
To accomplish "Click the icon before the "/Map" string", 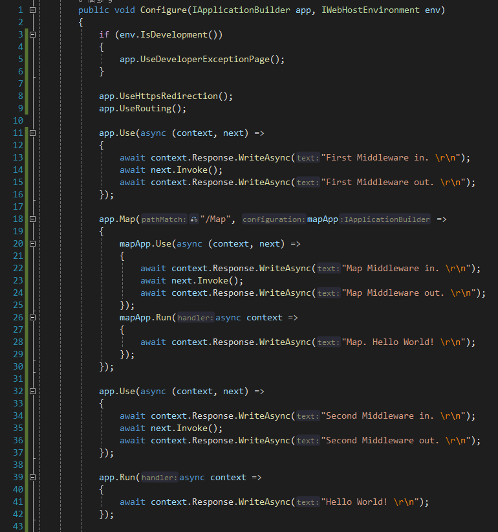I will 194,219.
